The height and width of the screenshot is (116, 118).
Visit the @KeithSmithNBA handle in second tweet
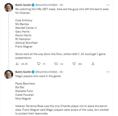pyautogui.click(x=46, y=72)
